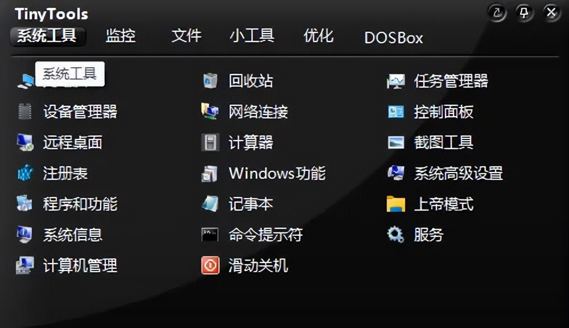Launch 计算机管理 from its icon
The width and height of the screenshot is (569, 328).
pyautogui.click(x=24, y=265)
